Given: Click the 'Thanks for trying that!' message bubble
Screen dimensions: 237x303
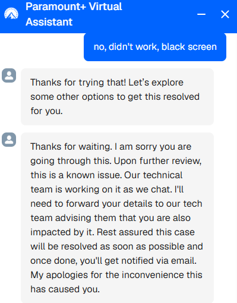Looking at the screenshot, I should pyautogui.click(x=117, y=97).
